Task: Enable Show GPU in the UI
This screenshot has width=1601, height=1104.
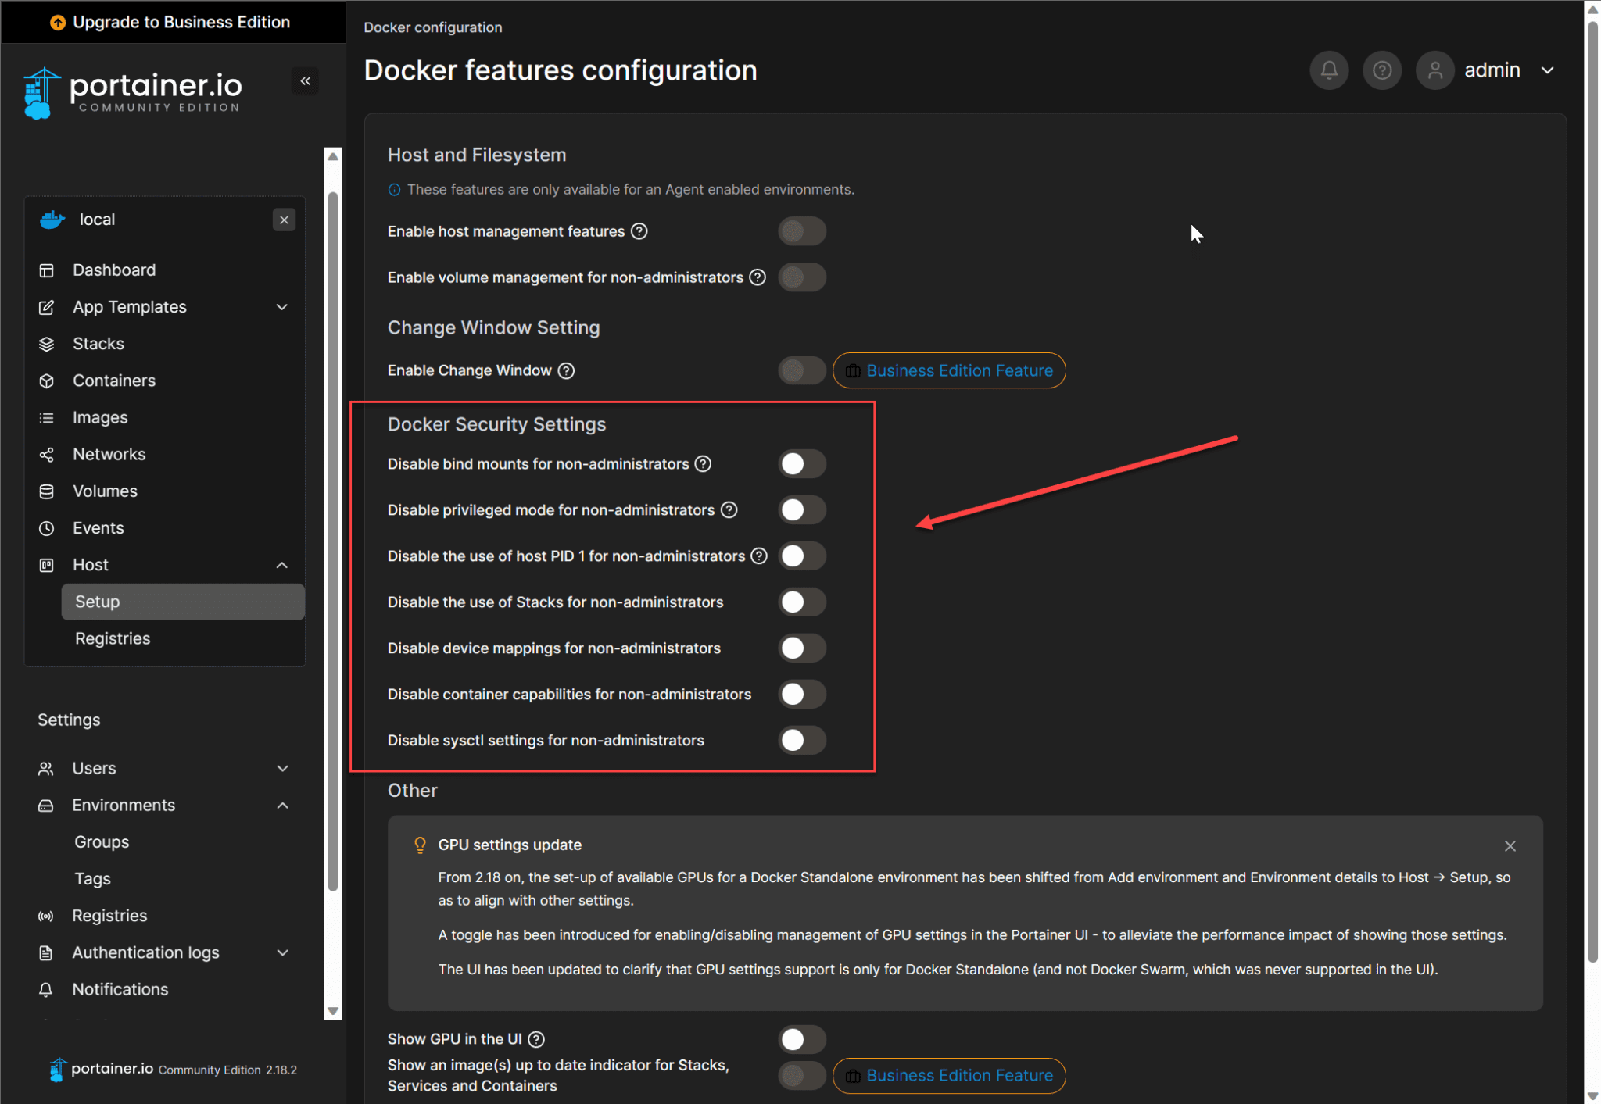Action: point(802,1039)
